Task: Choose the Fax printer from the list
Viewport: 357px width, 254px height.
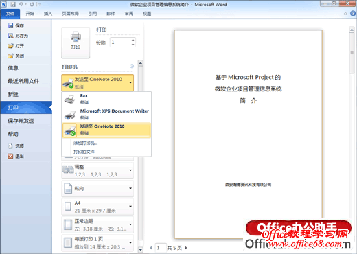Action: point(106,99)
